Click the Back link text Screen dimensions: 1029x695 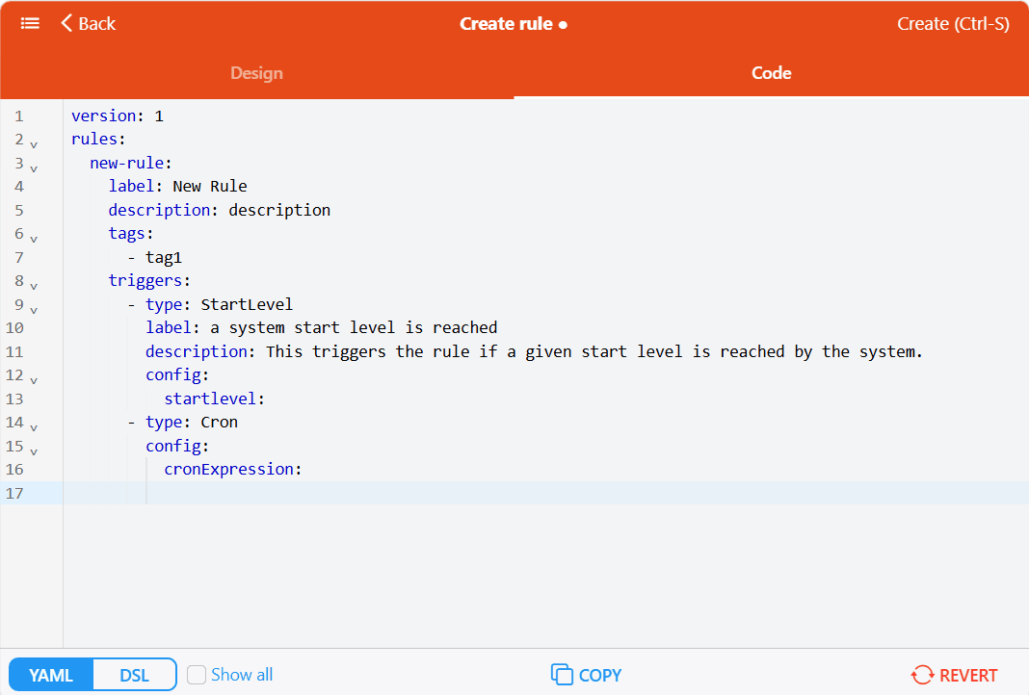pos(97,24)
